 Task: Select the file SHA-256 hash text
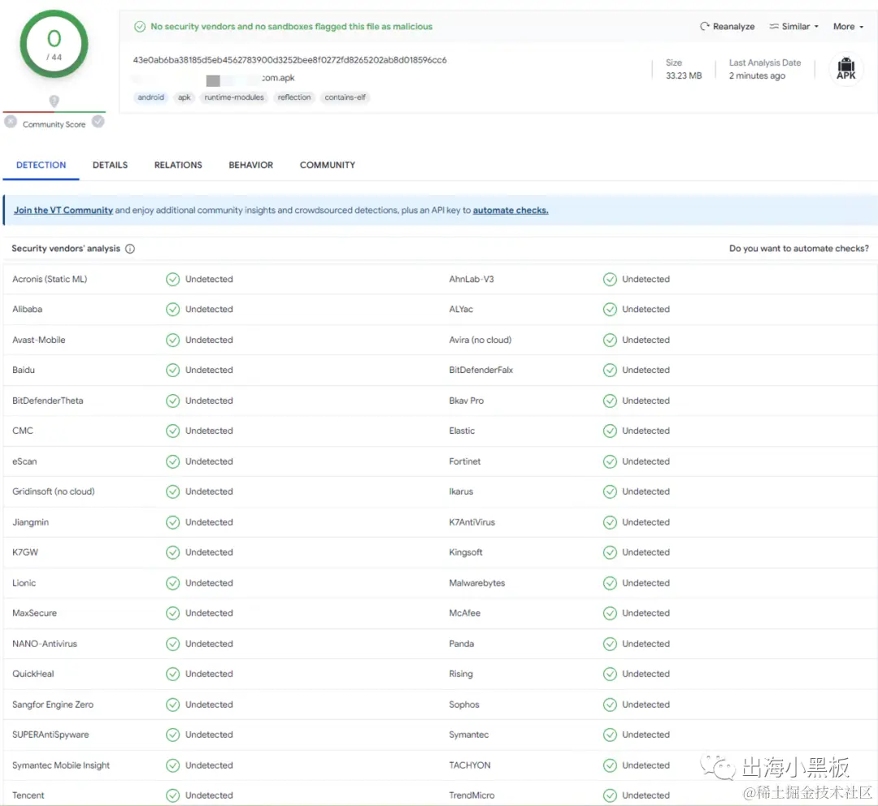pyautogui.click(x=289, y=60)
